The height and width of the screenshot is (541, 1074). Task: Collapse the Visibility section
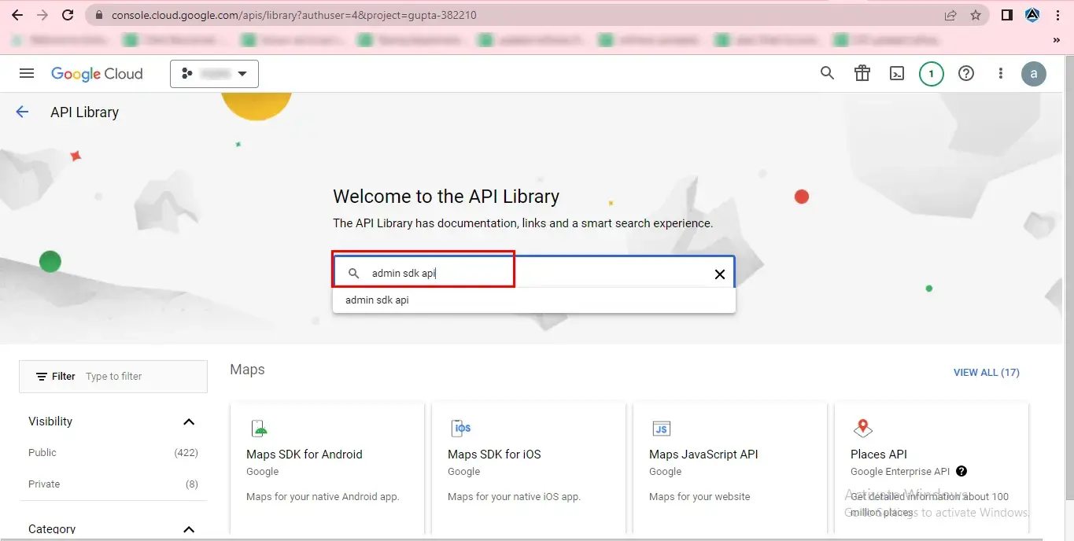pos(189,421)
